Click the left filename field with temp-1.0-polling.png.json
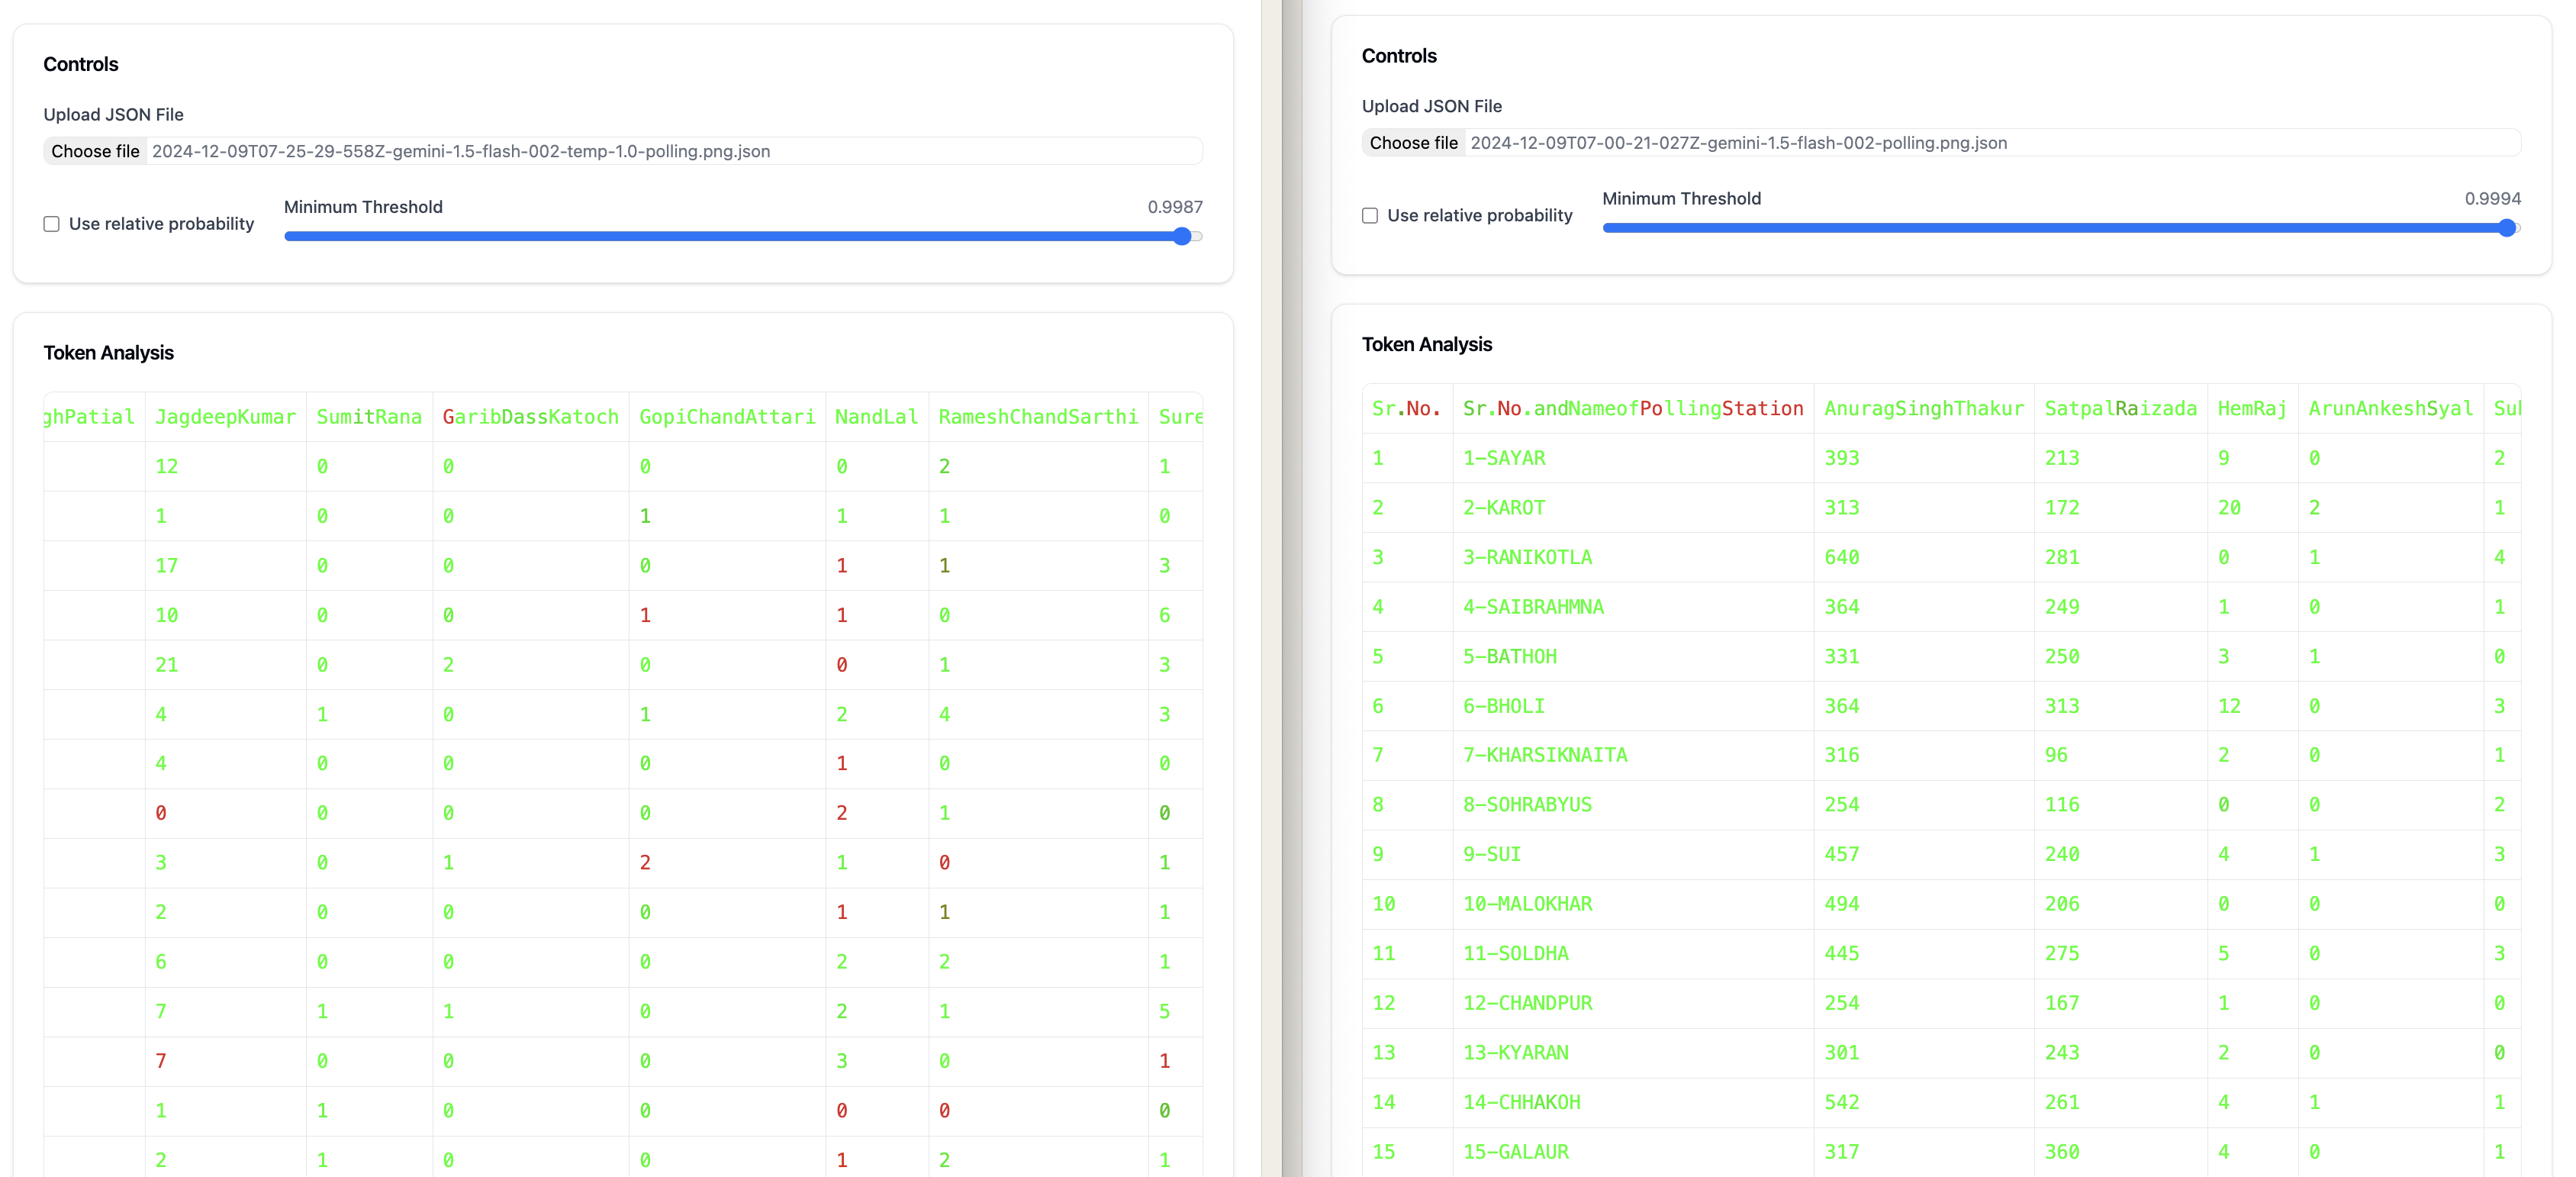The height and width of the screenshot is (1177, 2576). [x=460, y=151]
